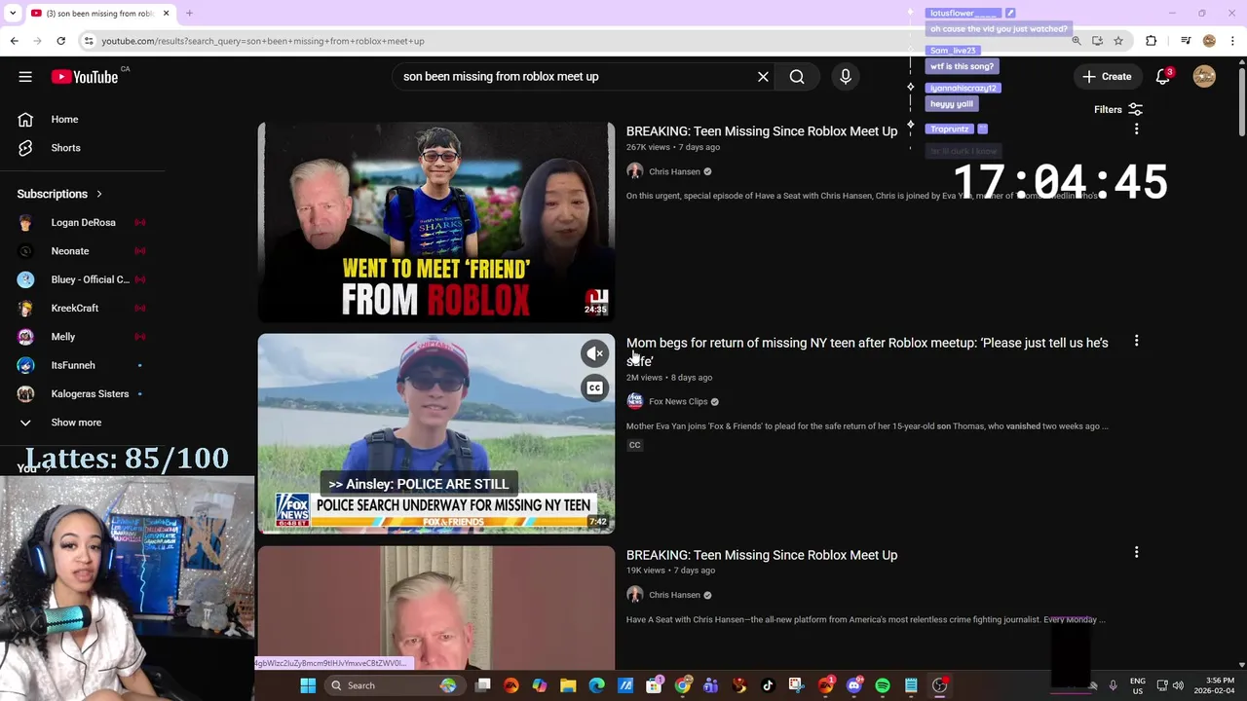Open Bluey - Official subscription channel
The width and height of the screenshot is (1247, 701).
[83, 279]
